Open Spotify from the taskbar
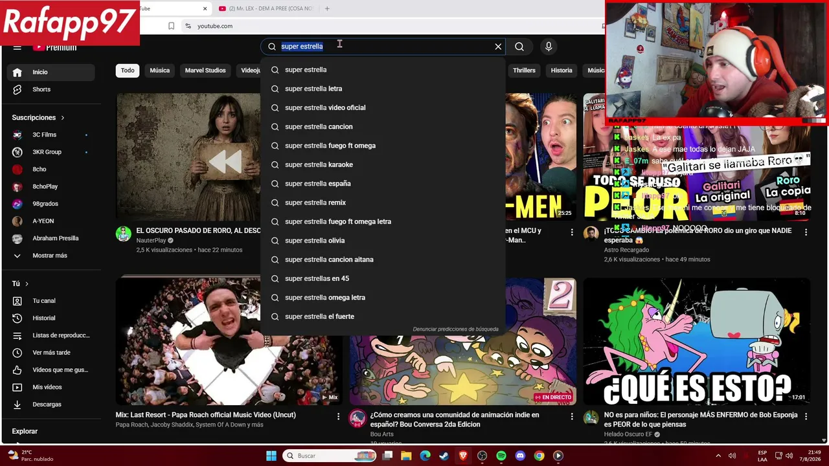The image size is (829, 466). 501,456
